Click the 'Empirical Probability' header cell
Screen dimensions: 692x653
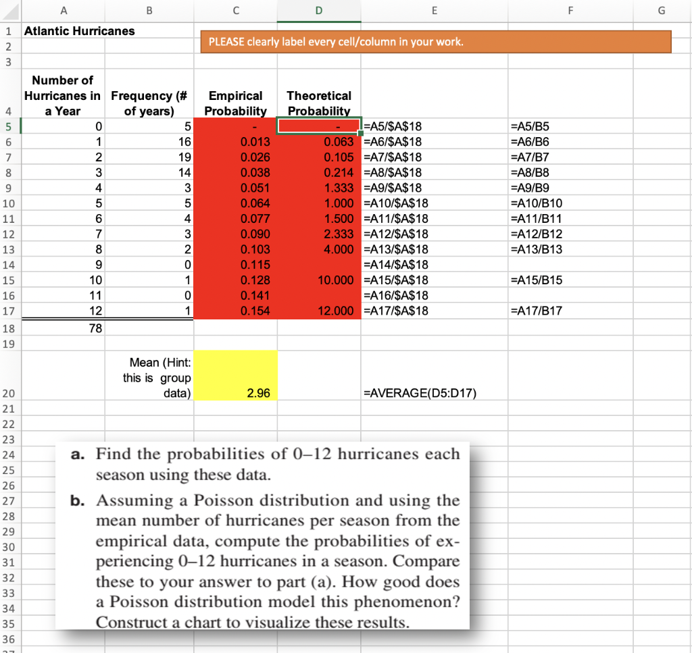[x=236, y=103]
